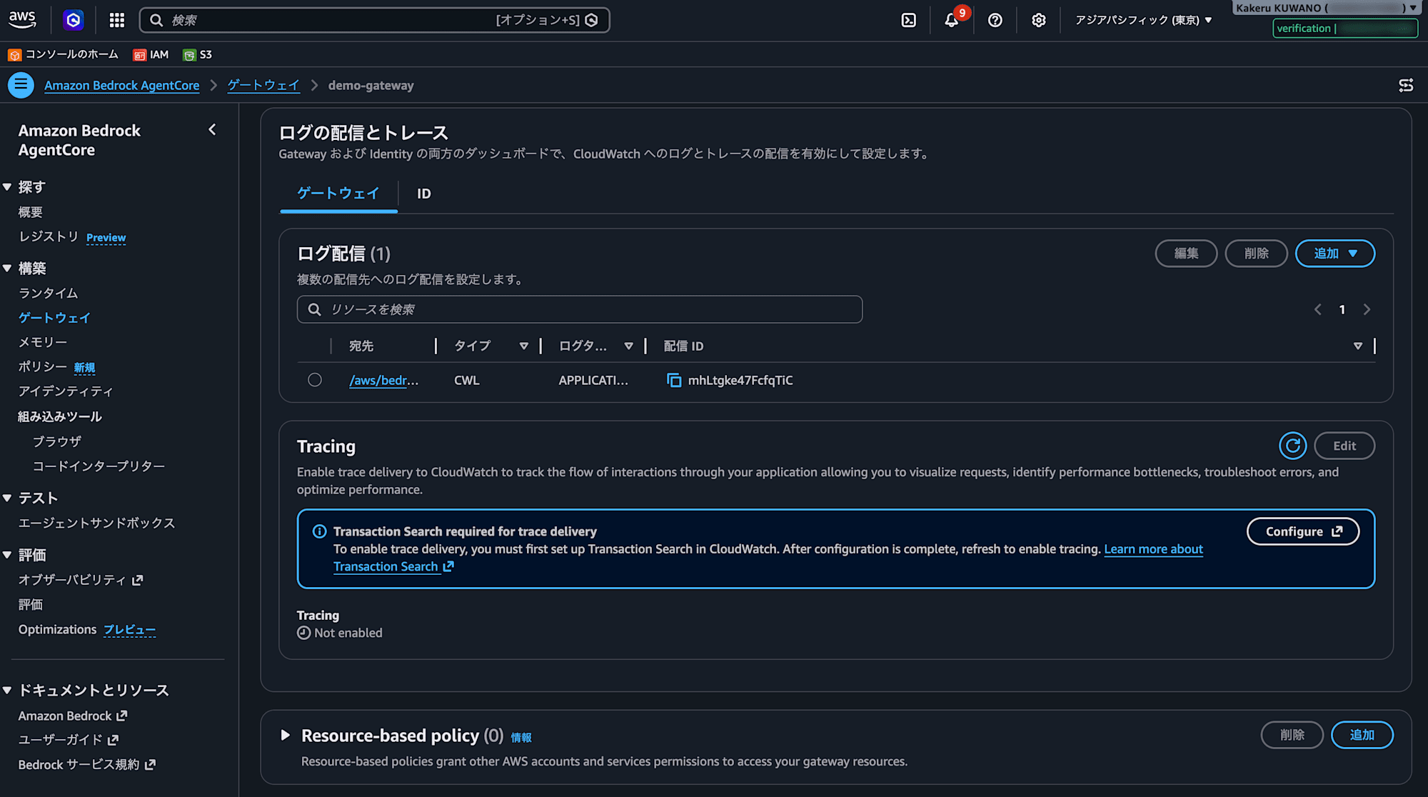The image size is (1428, 797).
Task: Open メモリー in the sidebar
Action: (43, 342)
